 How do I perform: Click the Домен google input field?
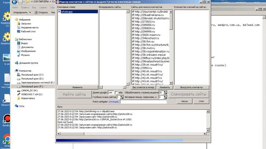111,92
